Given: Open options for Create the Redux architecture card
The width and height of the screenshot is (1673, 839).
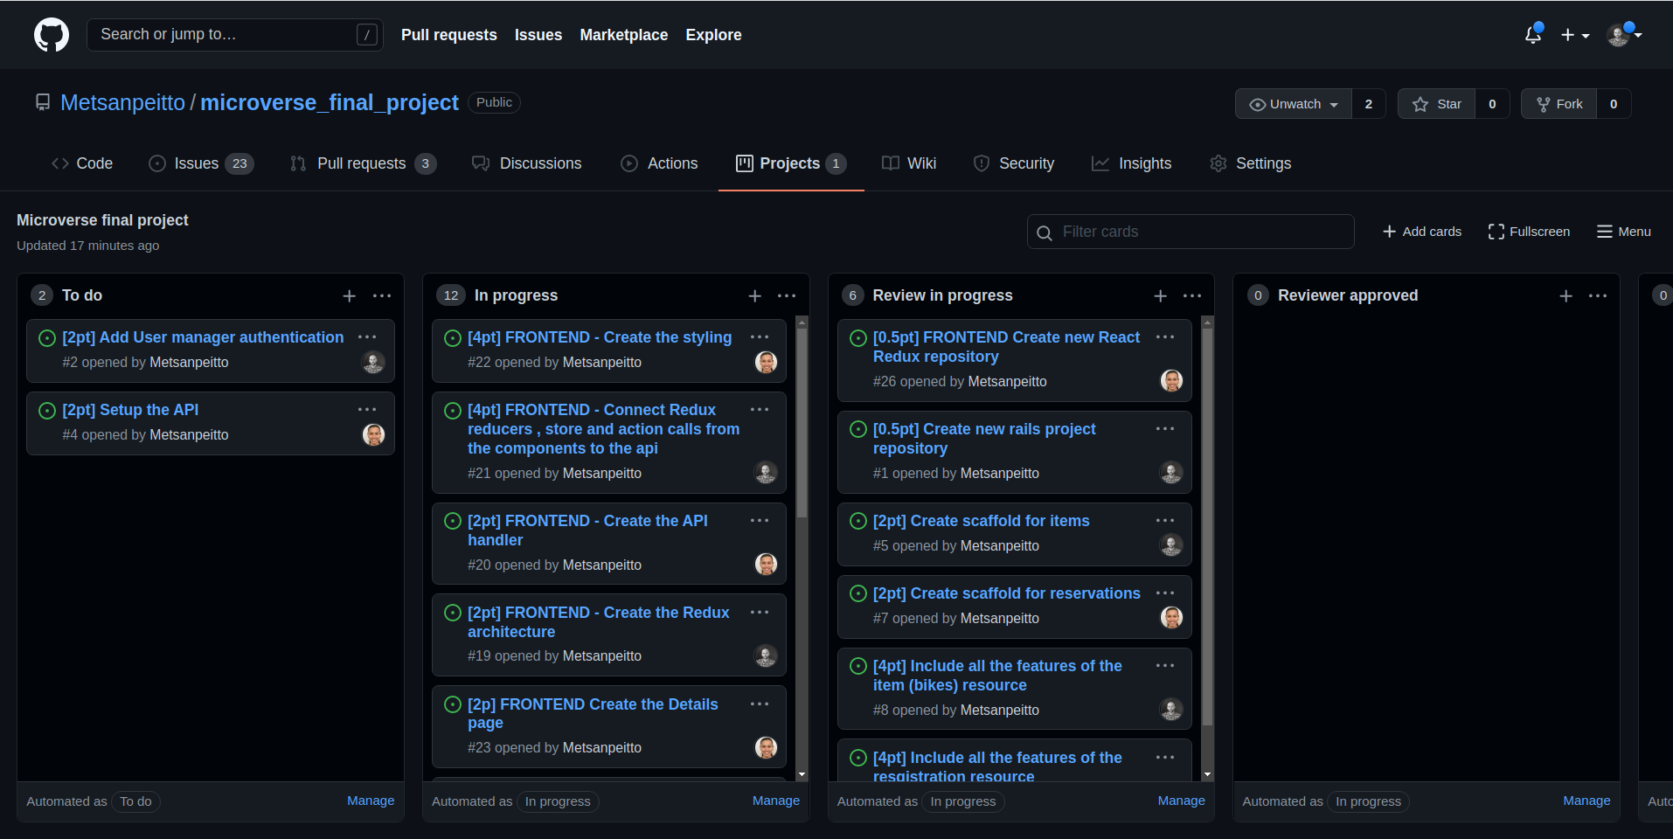Looking at the screenshot, I should point(760,613).
